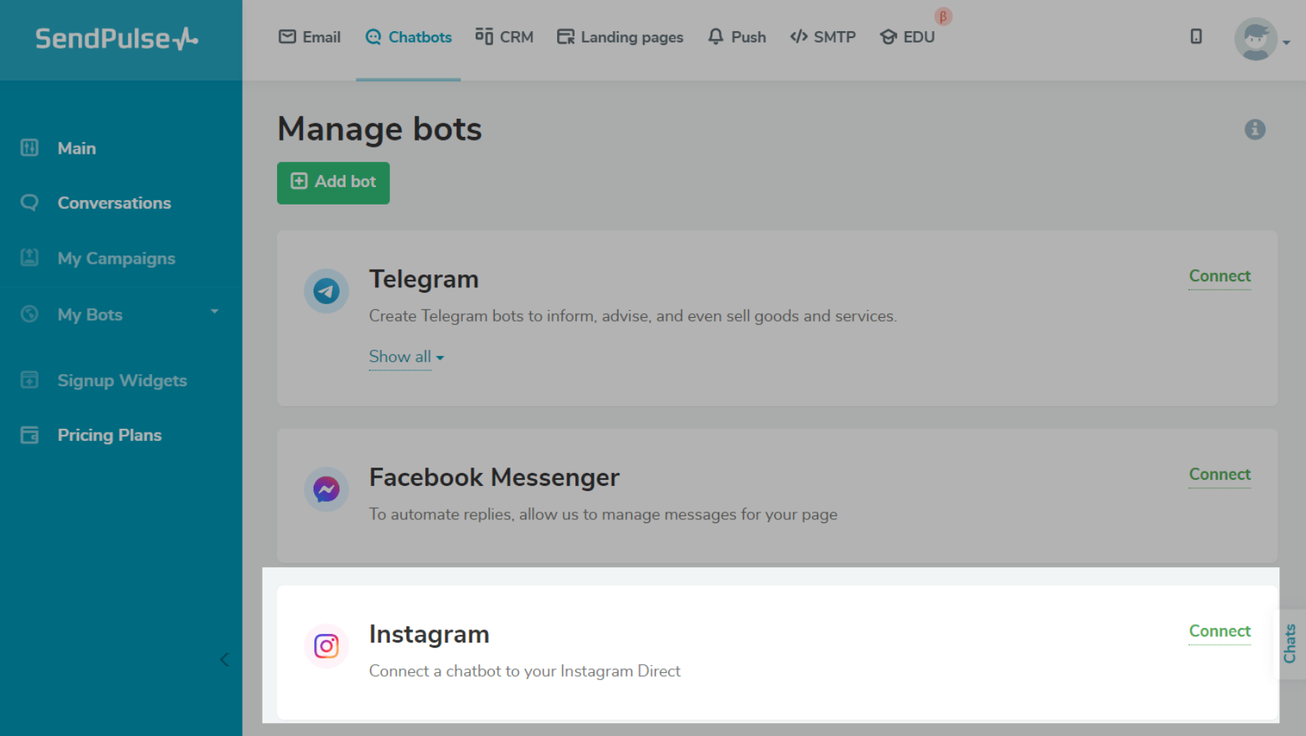Click the Push bell icon

click(x=715, y=36)
